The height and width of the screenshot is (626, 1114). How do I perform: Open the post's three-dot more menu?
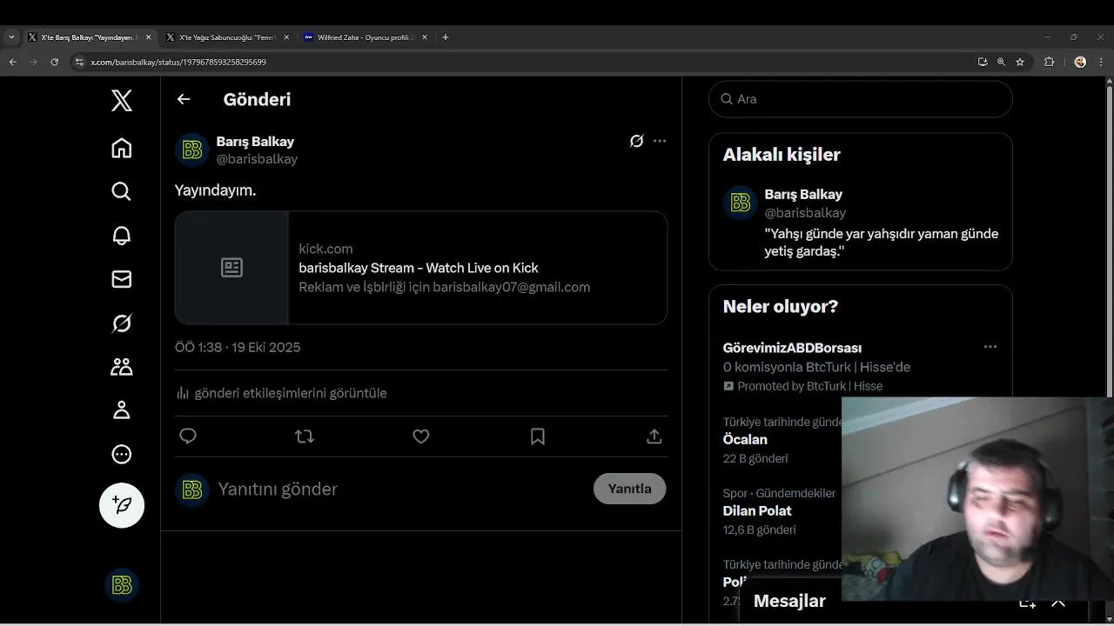660,141
